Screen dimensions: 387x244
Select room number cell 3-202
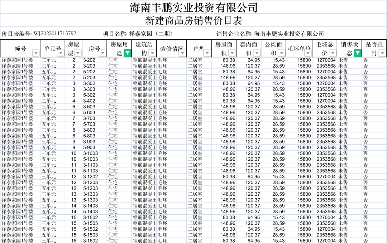pos(94,60)
